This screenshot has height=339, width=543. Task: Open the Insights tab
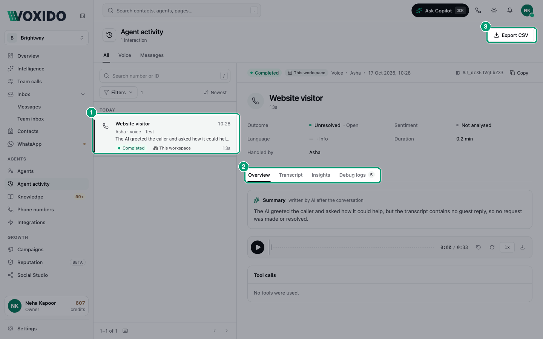(x=321, y=175)
